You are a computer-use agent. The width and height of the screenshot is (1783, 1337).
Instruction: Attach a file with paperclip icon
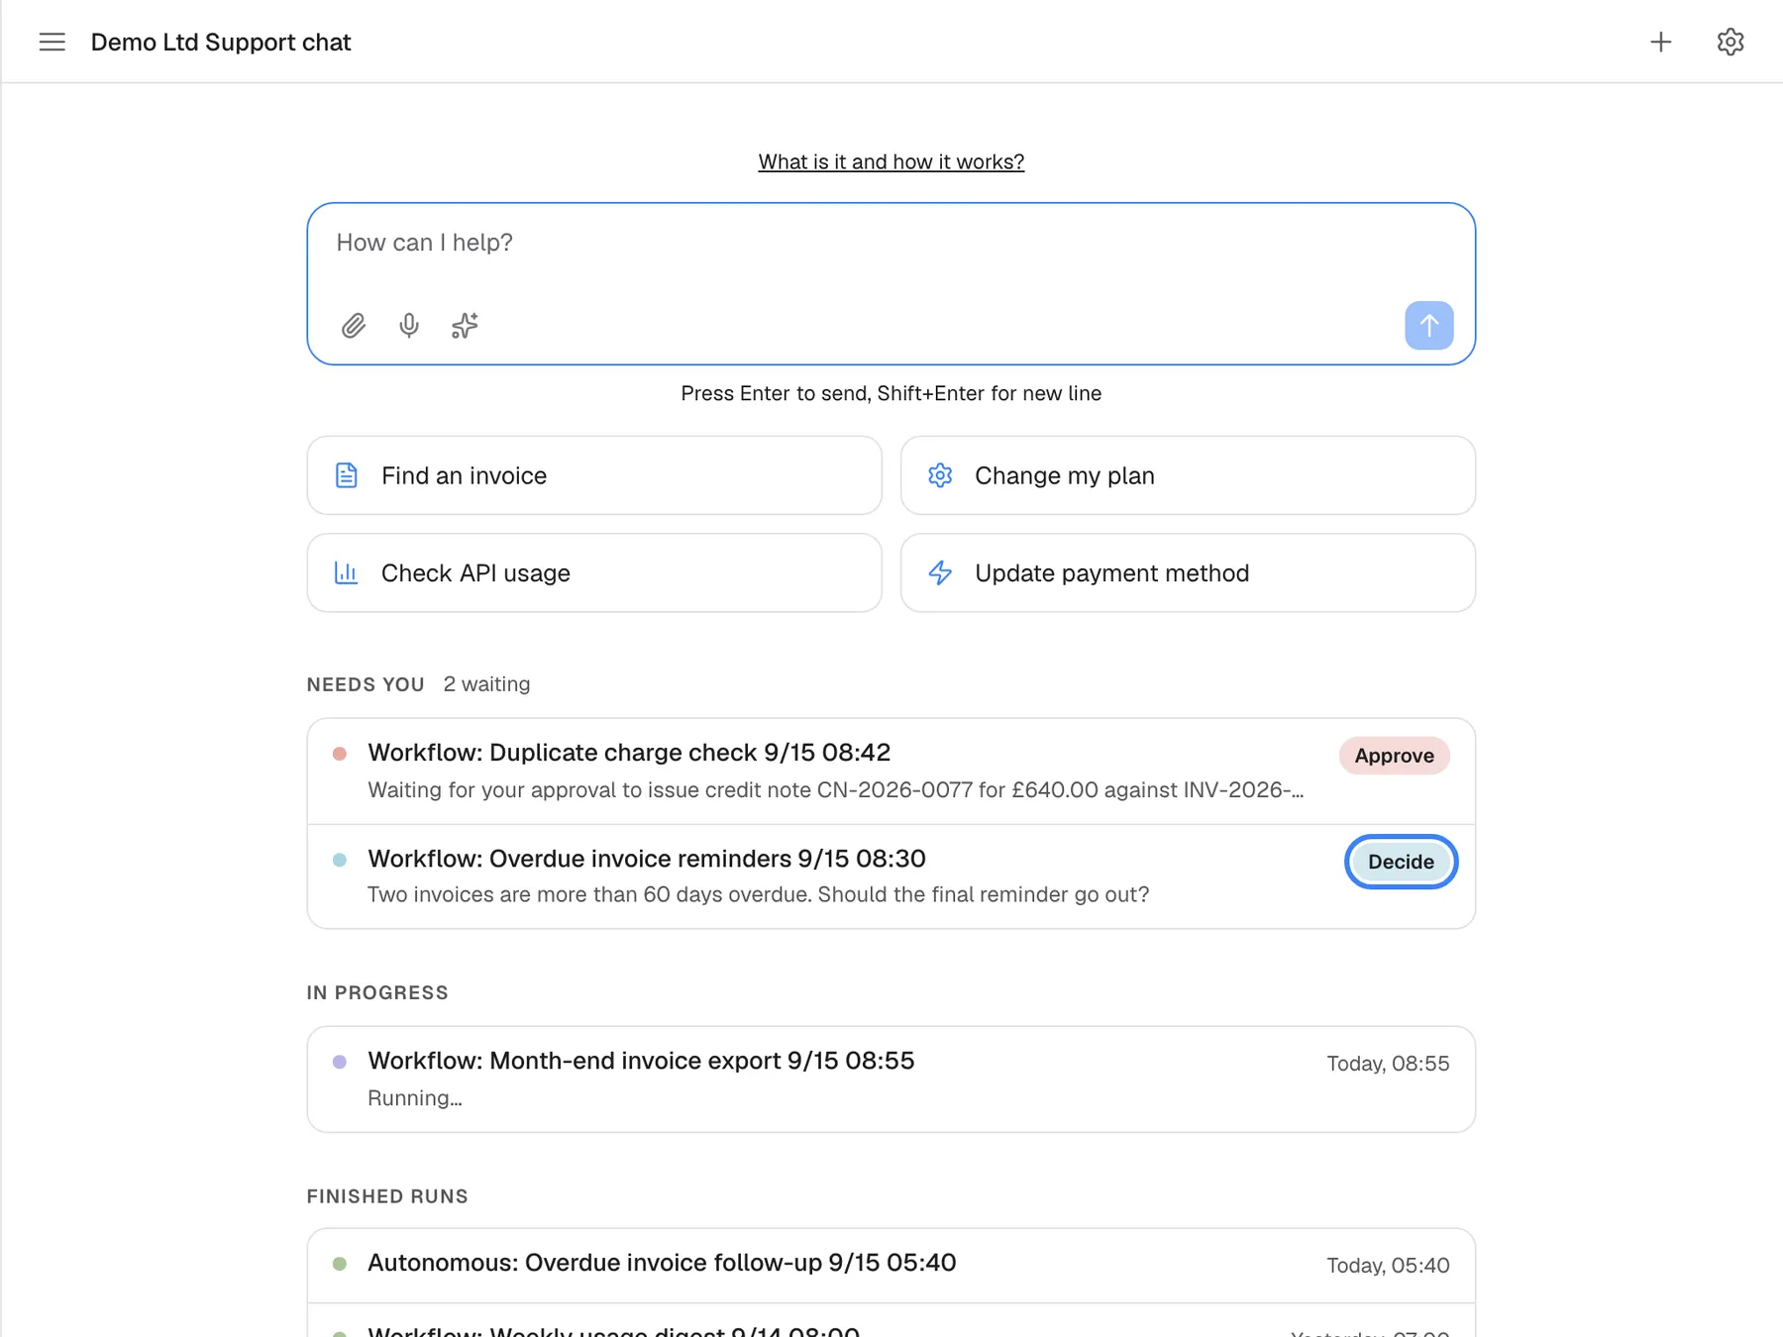pyautogui.click(x=354, y=326)
